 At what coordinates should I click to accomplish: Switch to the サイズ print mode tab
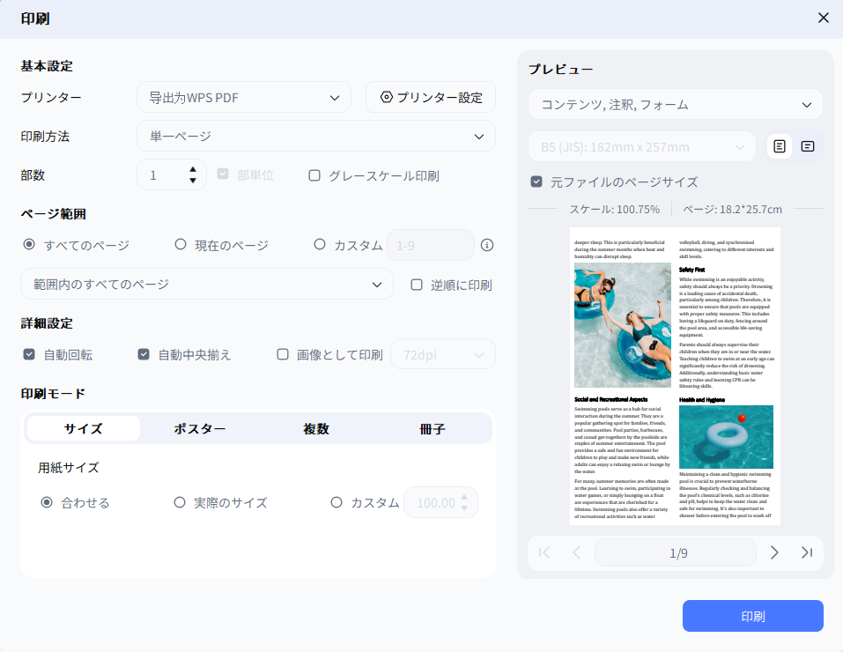point(84,429)
